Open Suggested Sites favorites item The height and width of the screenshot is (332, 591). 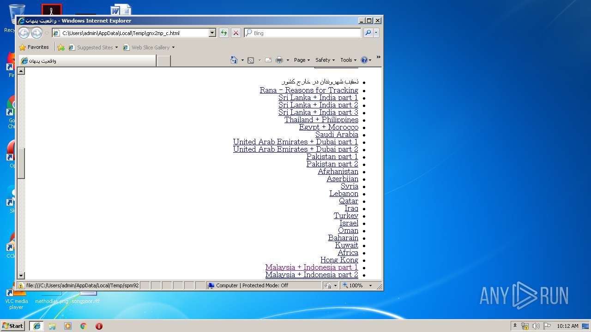[93, 47]
